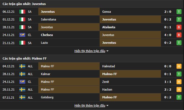The height and width of the screenshot is (110, 184).
Task: Click the orange H badge for Zenit match
Action: (179, 82)
